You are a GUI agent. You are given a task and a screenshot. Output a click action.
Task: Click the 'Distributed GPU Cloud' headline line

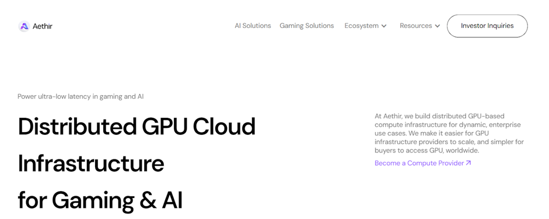click(x=137, y=126)
